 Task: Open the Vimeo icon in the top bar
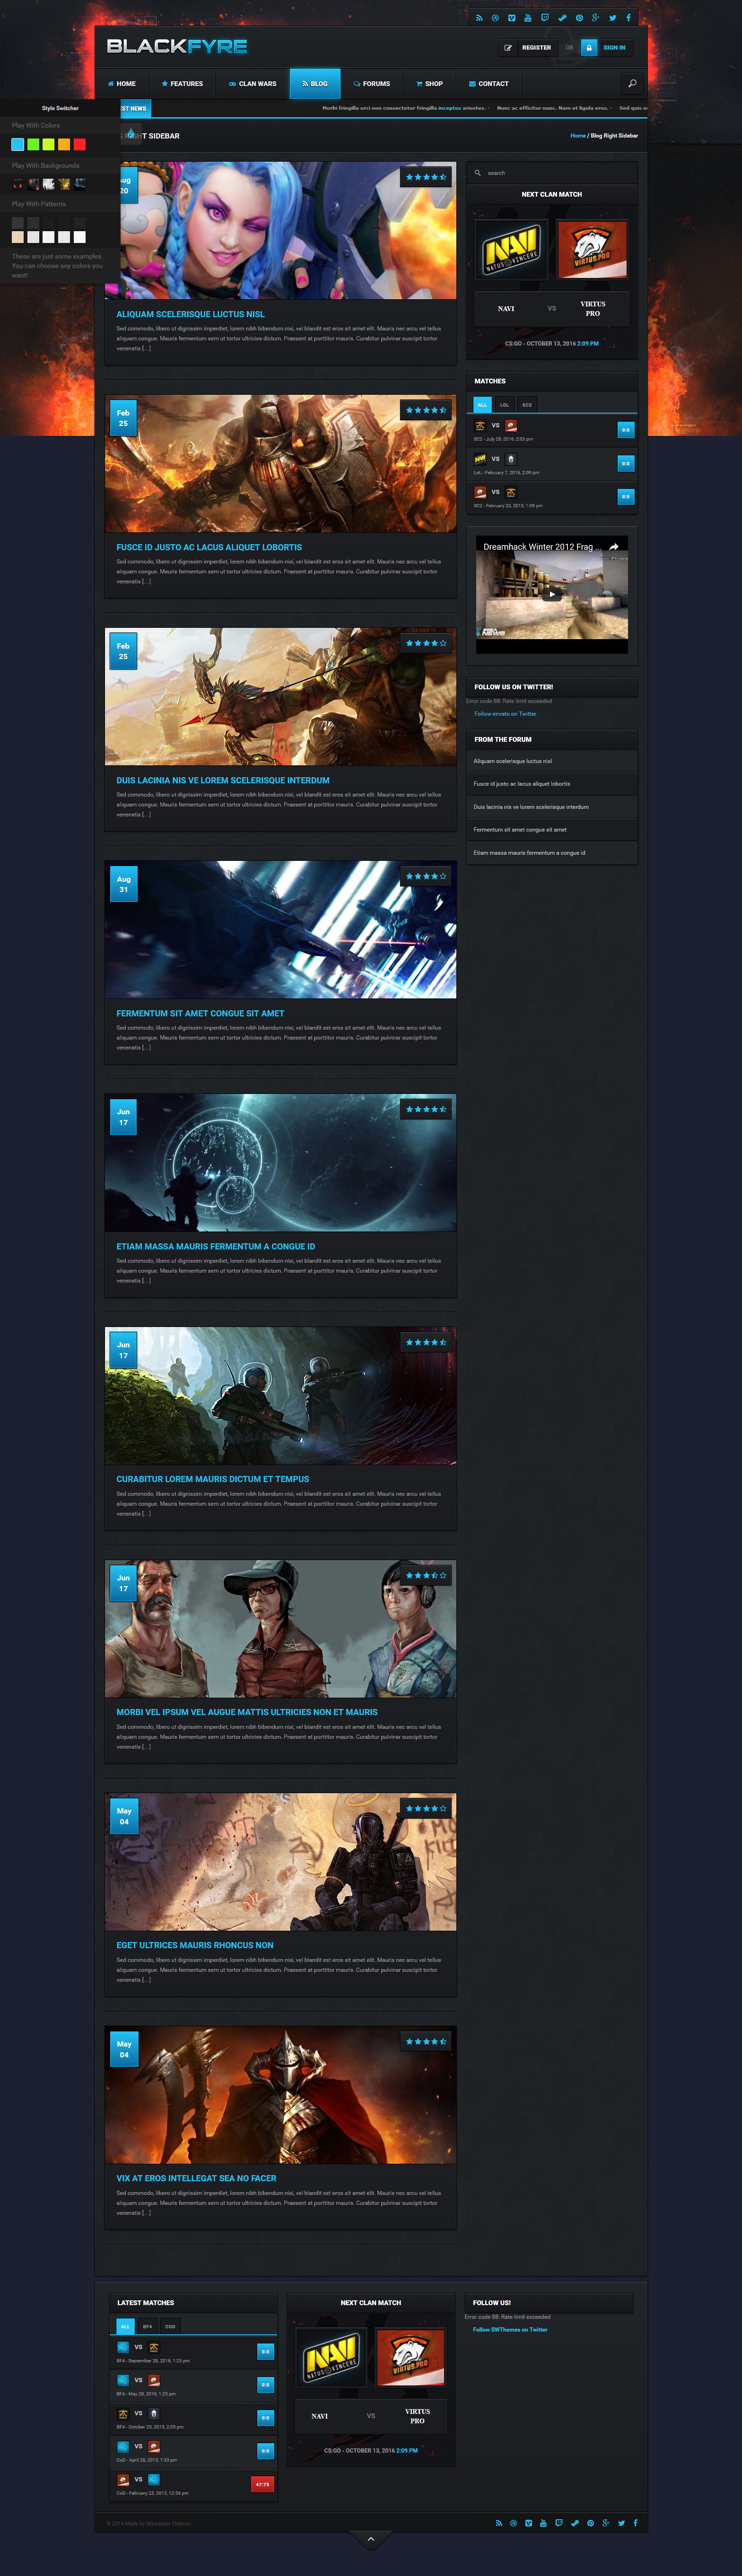[x=512, y=18]
